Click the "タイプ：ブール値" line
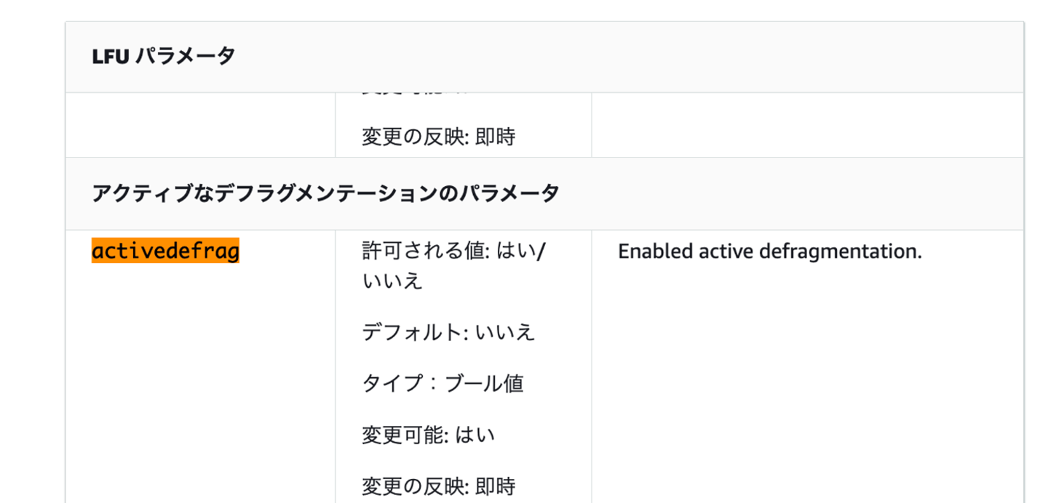 click(442, 383)
